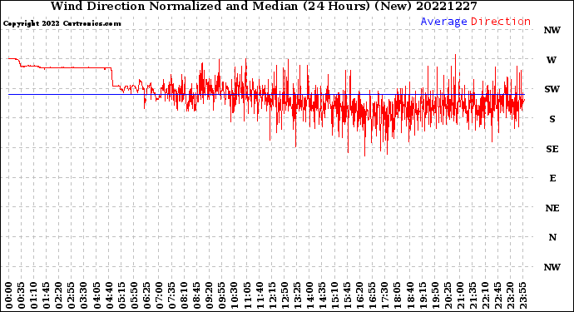
Task: Click the 23:20 time axis label
Action: coord(510,295)
